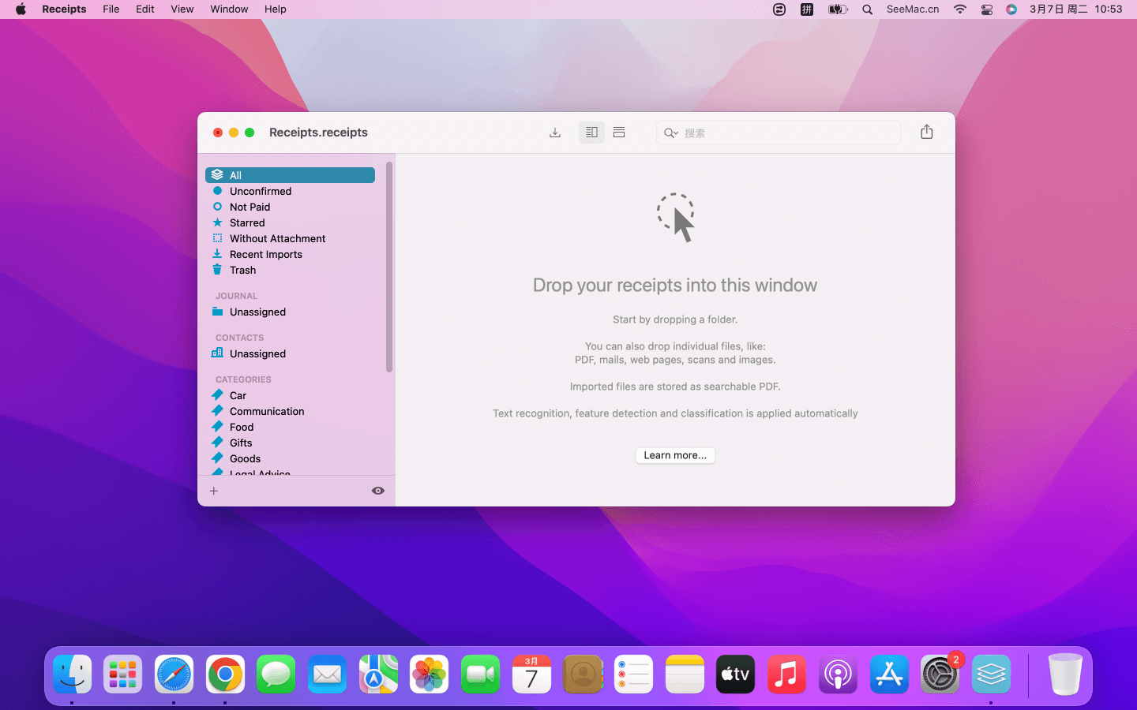Screen dimensions: 1137x710
Task: Open the Trash in sidebar
Action: (x=242, y=270)
